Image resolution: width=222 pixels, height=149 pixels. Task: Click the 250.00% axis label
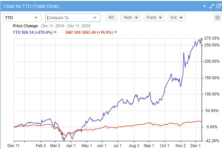coord(212,45)
